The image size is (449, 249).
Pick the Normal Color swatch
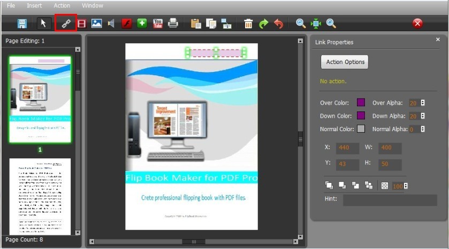[361, 128]
